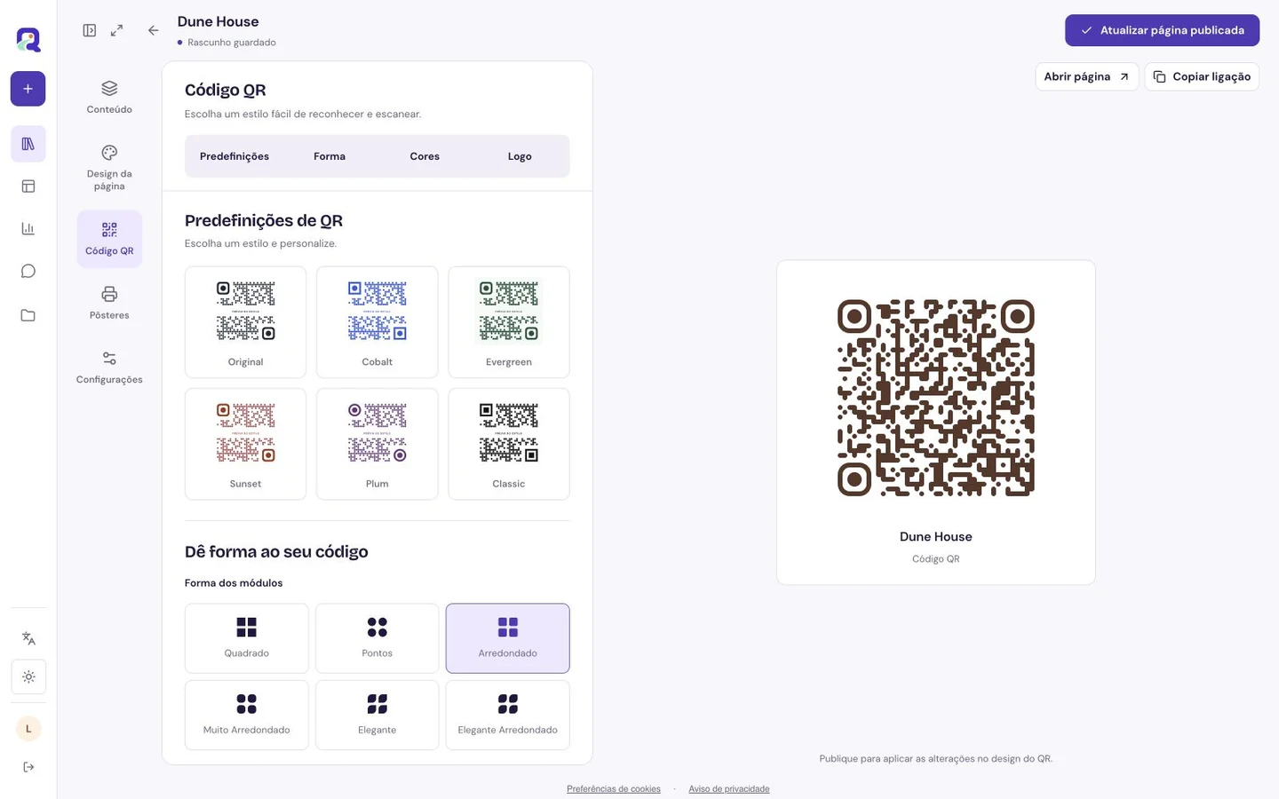Switch to the Logo tab
The width and height of the screenshot is (1279, 799).
click(520, 156)
